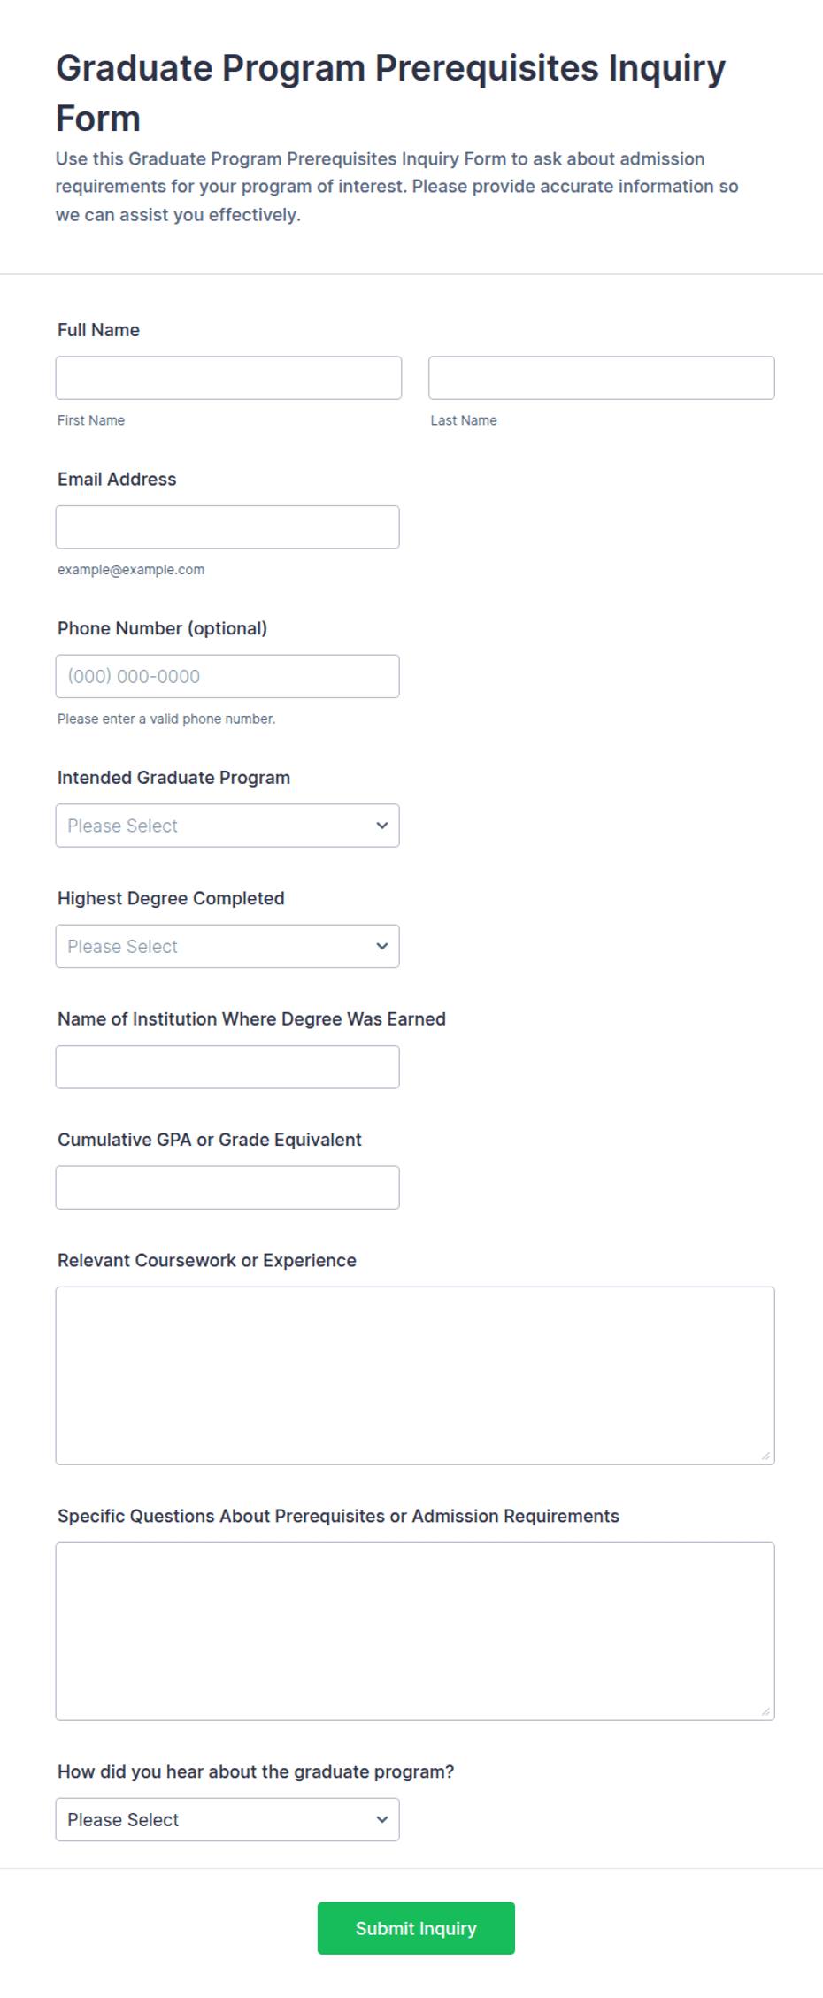
Task: Click the resize handle of Relevant Coursework textarea
Action: pyautogui.click(x=766, y=1456)
